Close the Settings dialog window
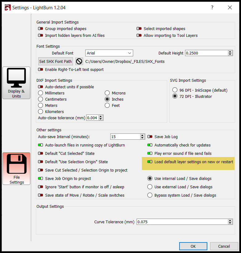 coord(230,7)
